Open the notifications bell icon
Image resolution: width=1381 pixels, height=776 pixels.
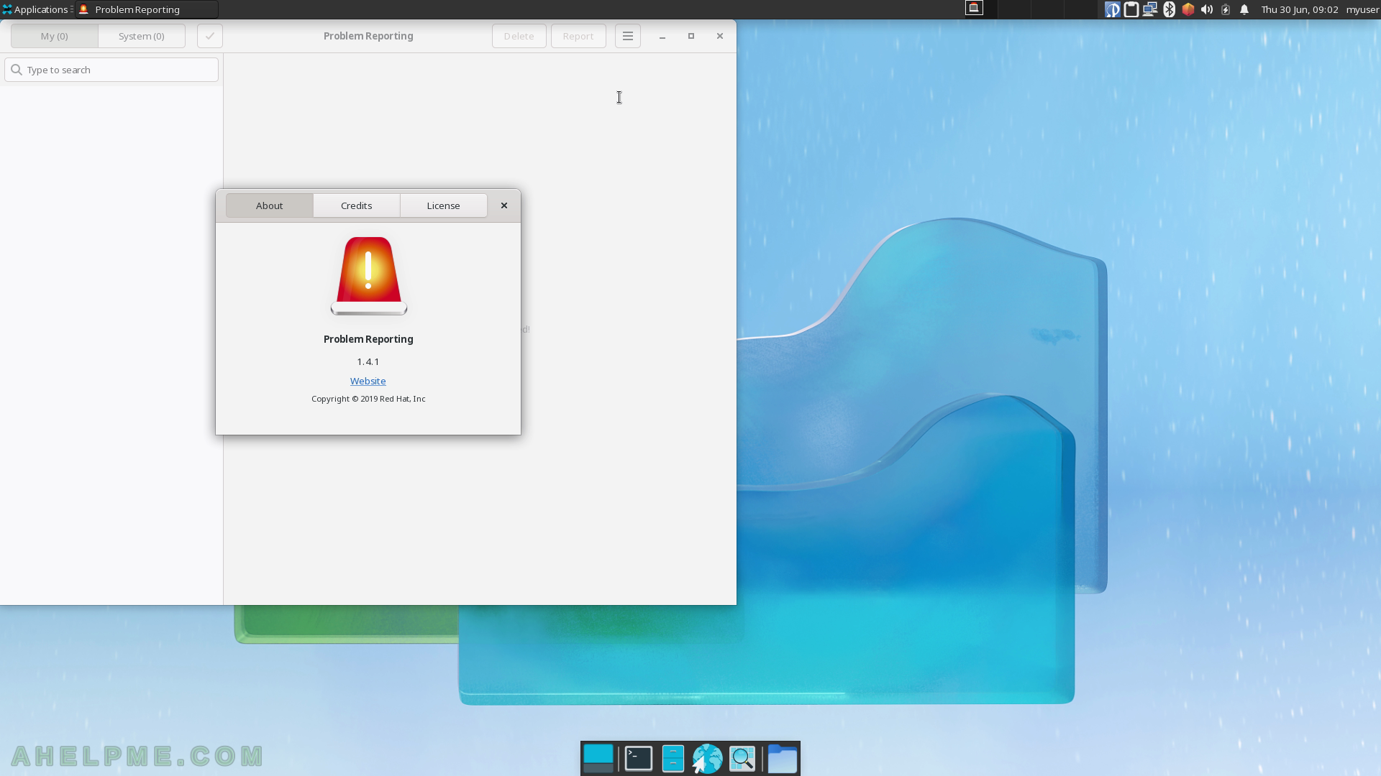1244,9
